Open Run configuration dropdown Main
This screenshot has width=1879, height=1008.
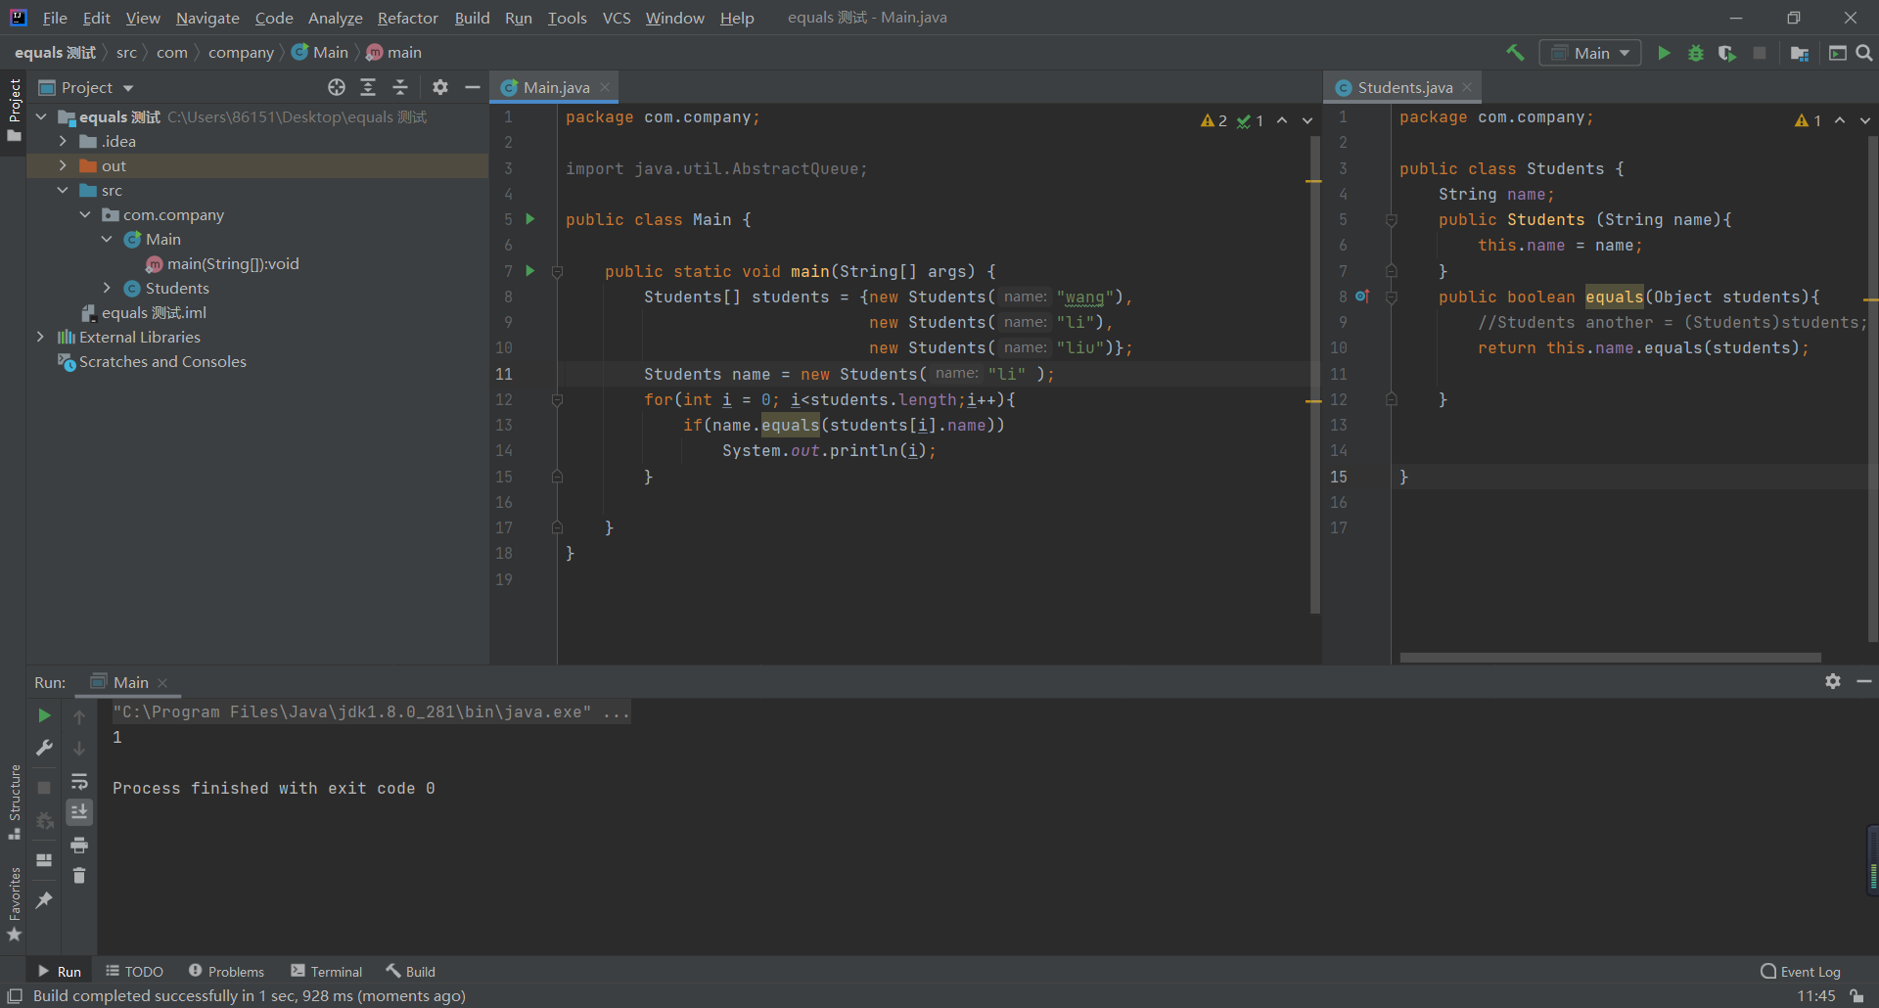[1592, 53]
